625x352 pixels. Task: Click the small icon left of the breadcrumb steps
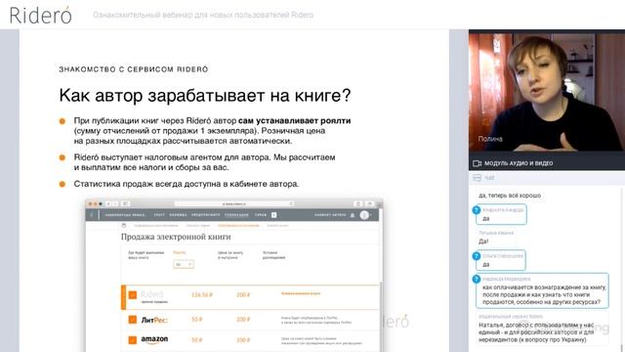click(x=124, y=226)
